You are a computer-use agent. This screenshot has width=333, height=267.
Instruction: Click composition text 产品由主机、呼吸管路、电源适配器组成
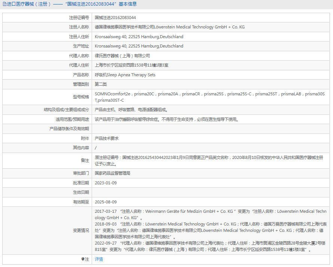131,110
